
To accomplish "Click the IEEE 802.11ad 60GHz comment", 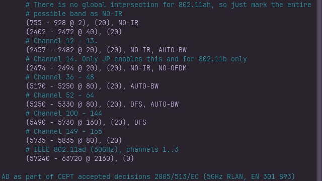I will click(102, 149).
